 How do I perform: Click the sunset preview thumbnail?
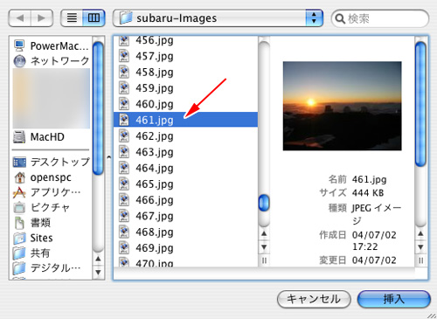click(x=342, y=106)
